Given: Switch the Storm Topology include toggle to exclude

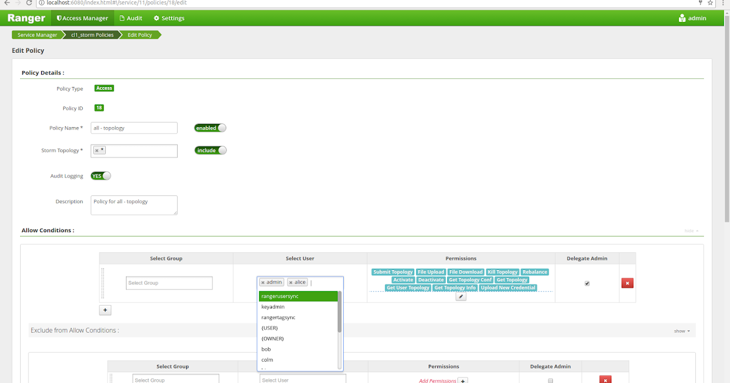Looking at the screenshot, I should point(210,150).
